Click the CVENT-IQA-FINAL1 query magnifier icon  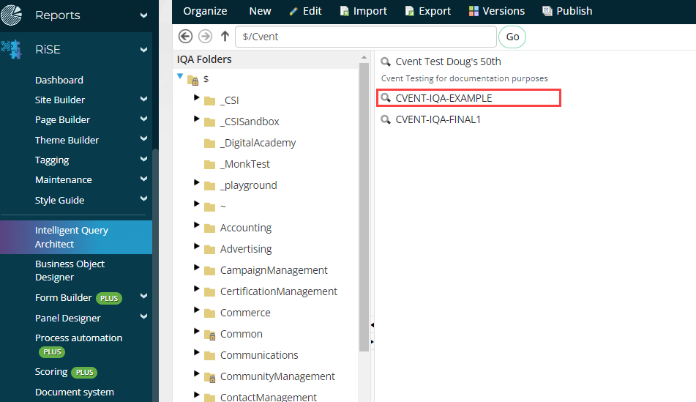[x=386, y=119]
